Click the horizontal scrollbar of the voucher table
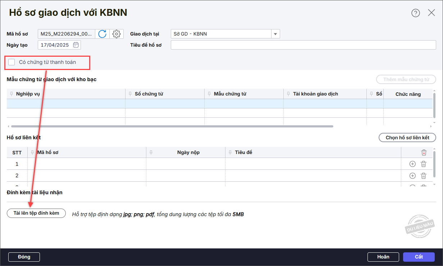 tap(172, 126)
